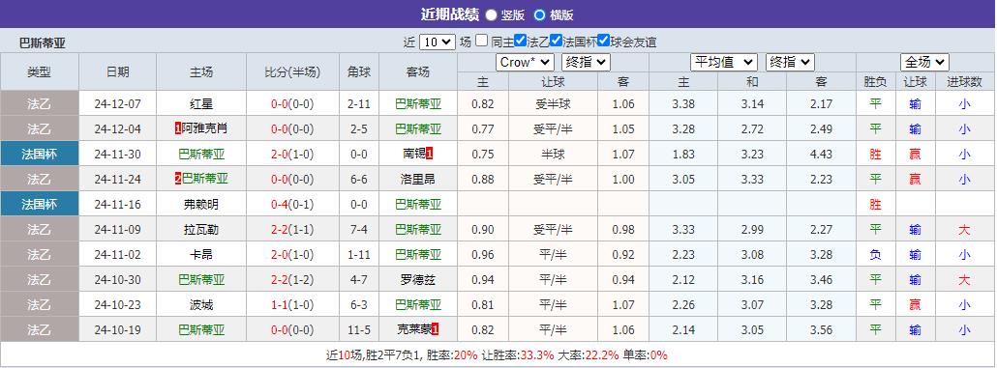Uncheck the 球会友谊 checkbox

[x=603, y=42]
